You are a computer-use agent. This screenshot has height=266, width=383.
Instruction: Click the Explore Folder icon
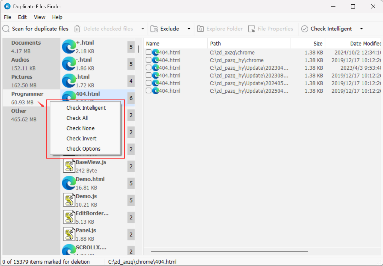tap(201, 29)
